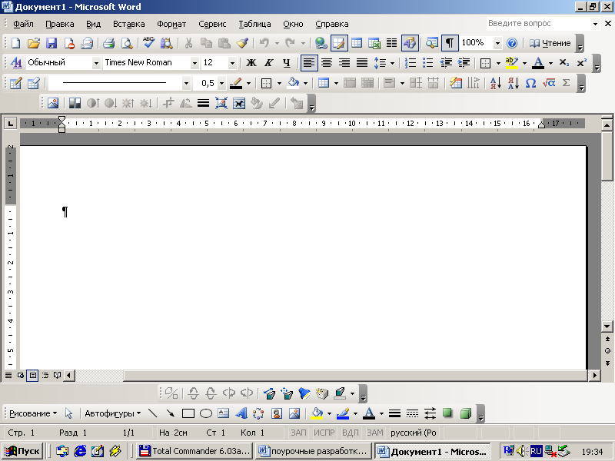This screenshot has height=461, width=615.
Task: Open the Таблица menu
Action: coord(254,24)
